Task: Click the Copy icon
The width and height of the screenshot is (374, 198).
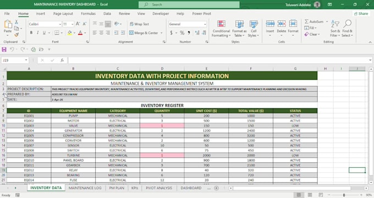Action: [x=16, y=29]
